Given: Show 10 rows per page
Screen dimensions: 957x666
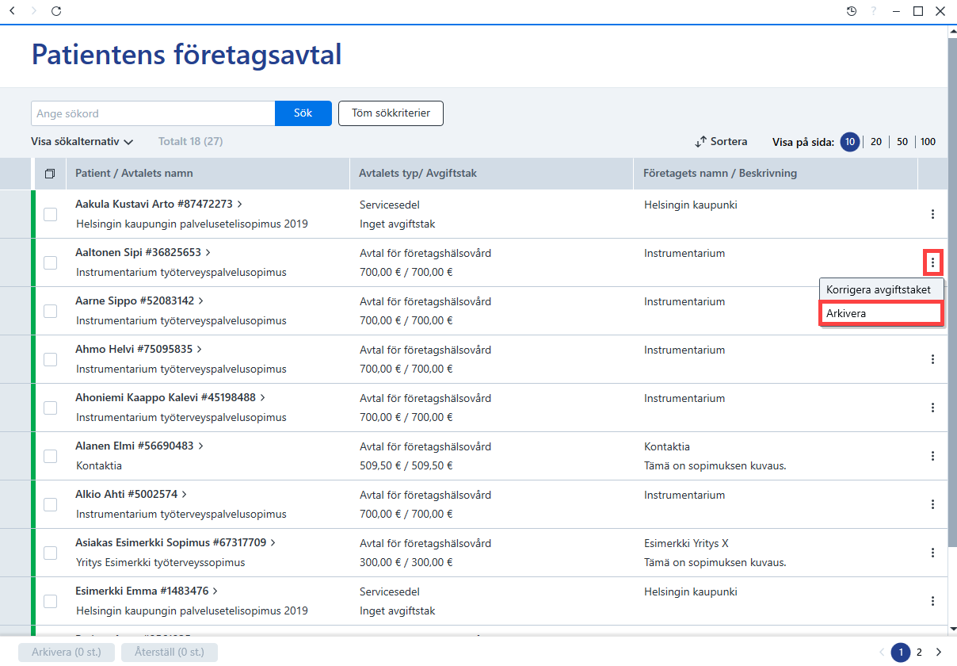Looking at the screenshot, I should (850, 142).
